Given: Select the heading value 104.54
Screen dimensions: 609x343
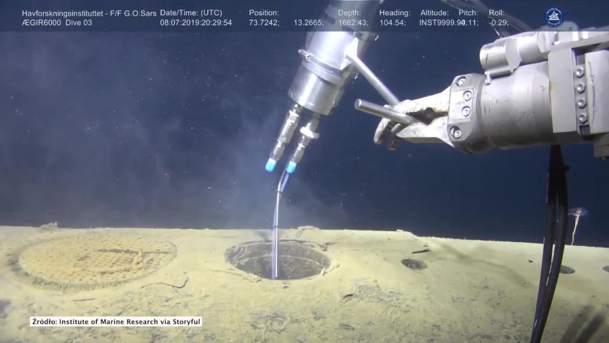Looking at the screenshot, I should 392,23.
